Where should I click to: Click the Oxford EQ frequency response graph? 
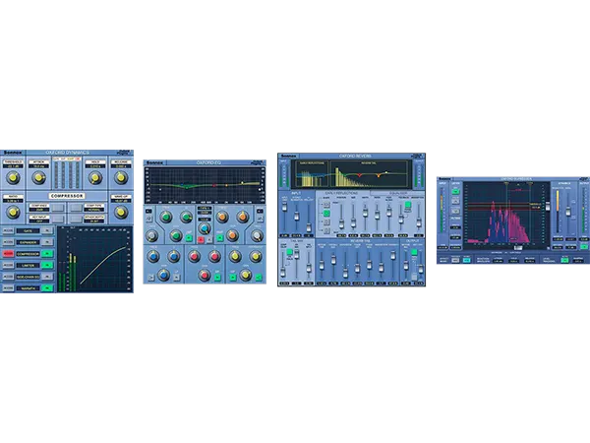click(205, 185)
